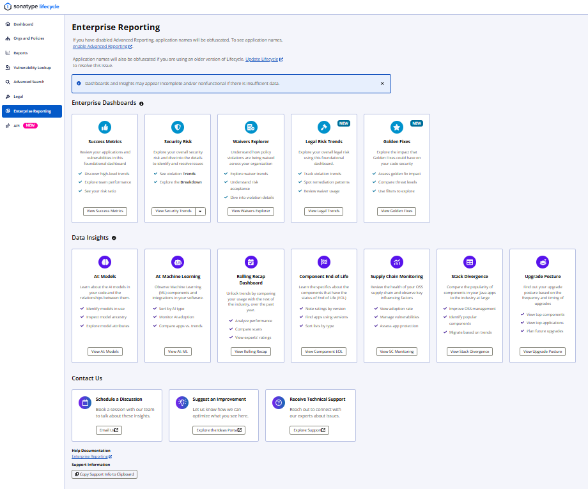The image size is (588, 489).
Task: Click the AI: Machine Learning robot icon
Action: click(x=178, y=262)
